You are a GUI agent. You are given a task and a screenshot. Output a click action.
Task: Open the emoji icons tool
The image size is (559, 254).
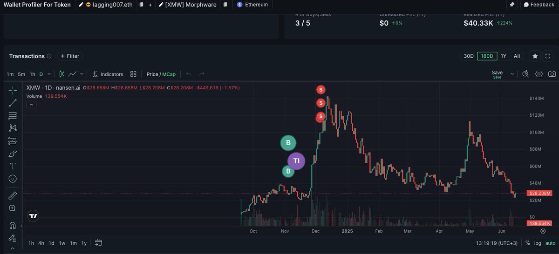pos(13,179)
